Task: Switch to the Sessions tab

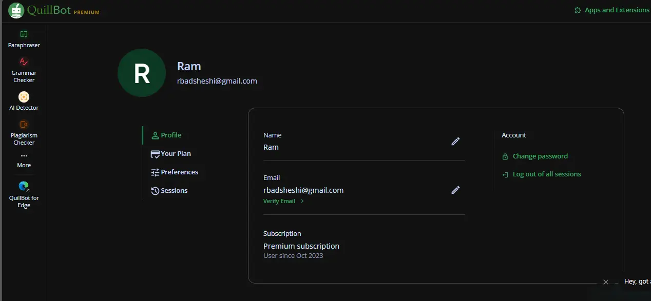Action: click(x=169, y=191)
